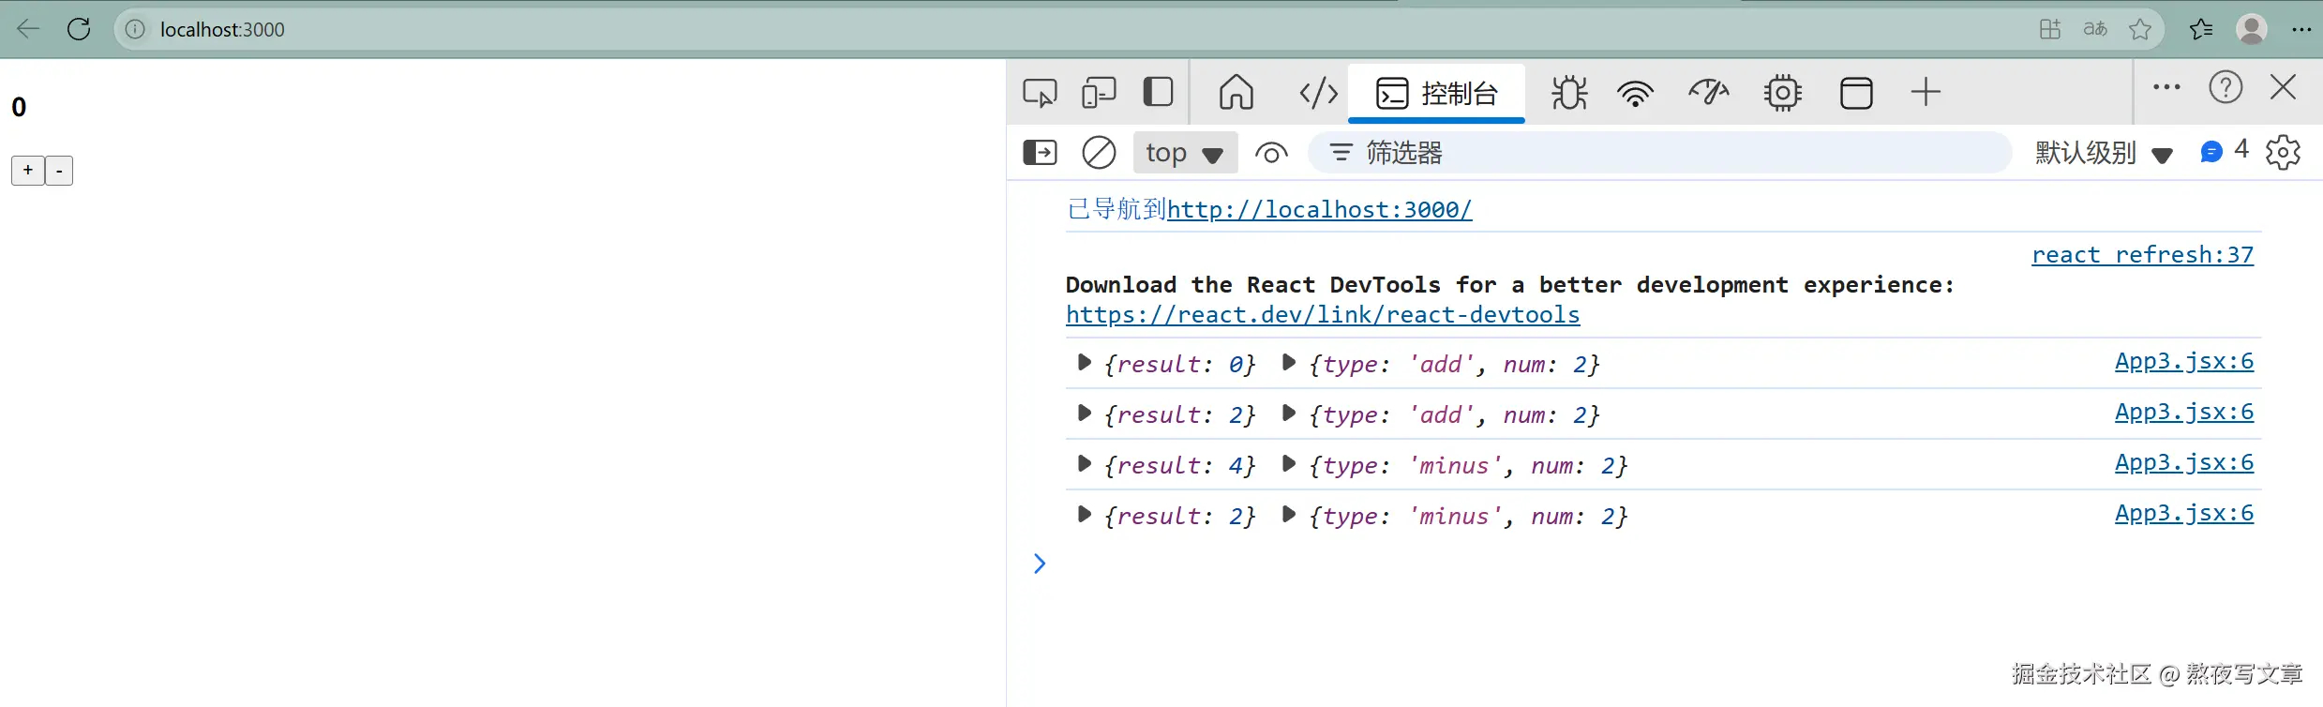The image size is (2323, 707).
Task: Open the top context dropdown
Action: 1185,152
